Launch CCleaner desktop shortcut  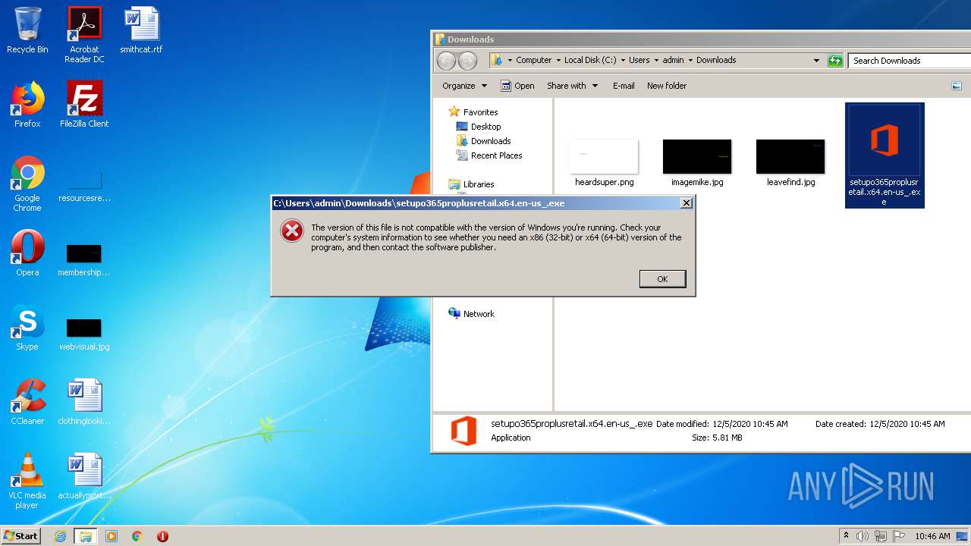point(27,402)
